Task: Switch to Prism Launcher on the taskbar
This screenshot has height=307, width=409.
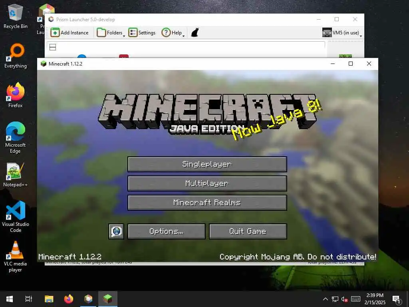Action: pyautogui.click(x=88, y=299)
